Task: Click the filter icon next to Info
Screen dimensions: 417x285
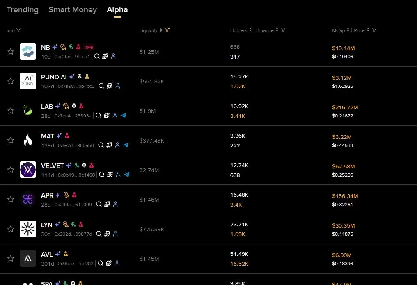Action: (19, 30)
